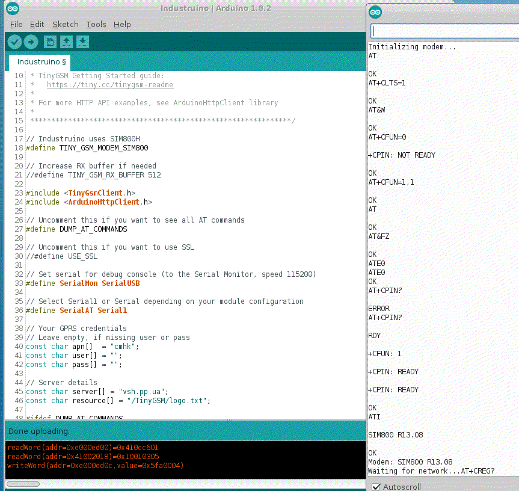The width and height of the screenshot is (519, 491).
Task: Open the Help menu
Action: [x=122, y=25]
